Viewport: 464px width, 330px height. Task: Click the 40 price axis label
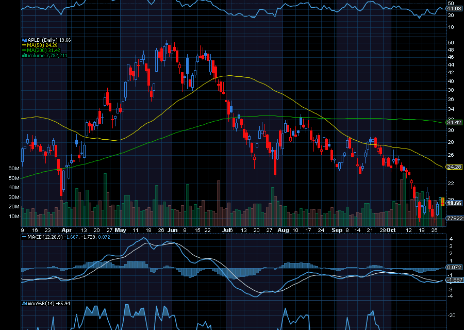[451, 81]
